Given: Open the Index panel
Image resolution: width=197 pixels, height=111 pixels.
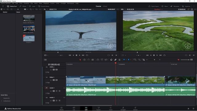Looking at the screenshot, I should (32, 6).
